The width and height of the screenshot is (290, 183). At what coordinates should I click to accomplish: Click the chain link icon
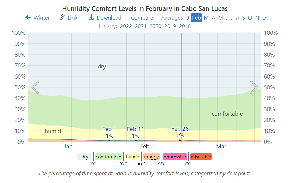pos(62,18)
